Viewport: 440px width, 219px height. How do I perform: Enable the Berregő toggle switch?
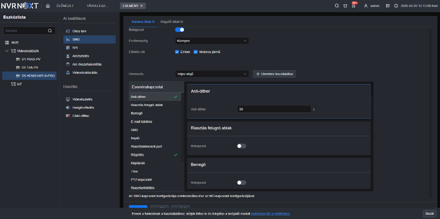point(242,182)
